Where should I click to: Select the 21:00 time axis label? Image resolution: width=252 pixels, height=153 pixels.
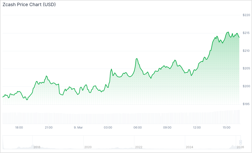49,128
